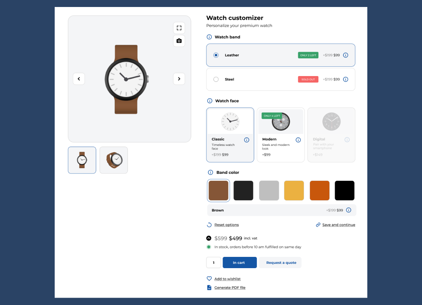Pick the yellow band color swatch
Viewport: 422px width, 305px height.
[x=294, y=191]
